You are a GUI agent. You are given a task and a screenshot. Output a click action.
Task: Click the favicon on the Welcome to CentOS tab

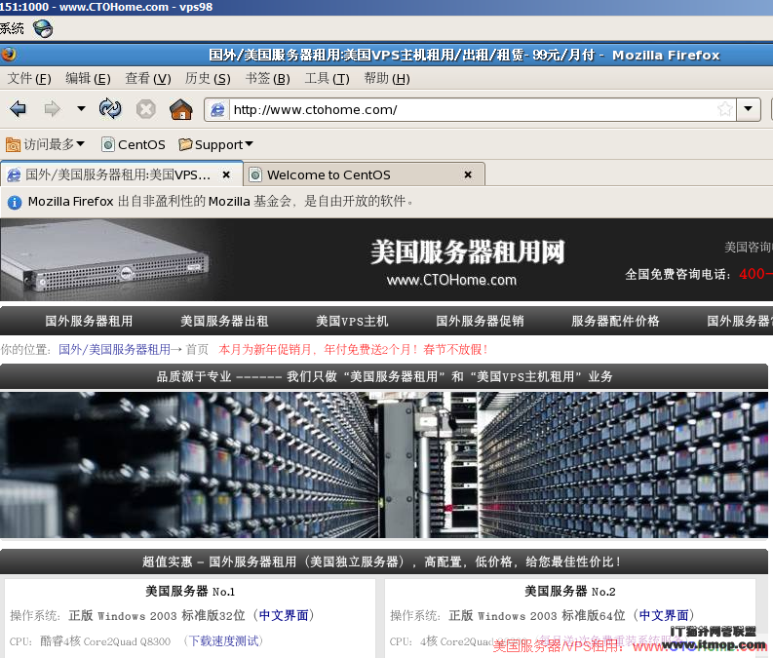coord(254,174)
